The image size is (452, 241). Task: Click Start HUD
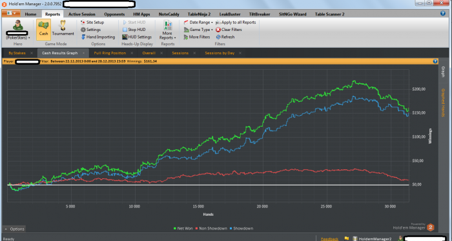(x=134, y=22)
